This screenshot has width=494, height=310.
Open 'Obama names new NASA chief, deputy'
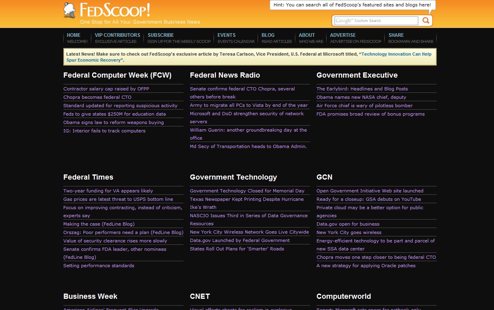[361, 97]
